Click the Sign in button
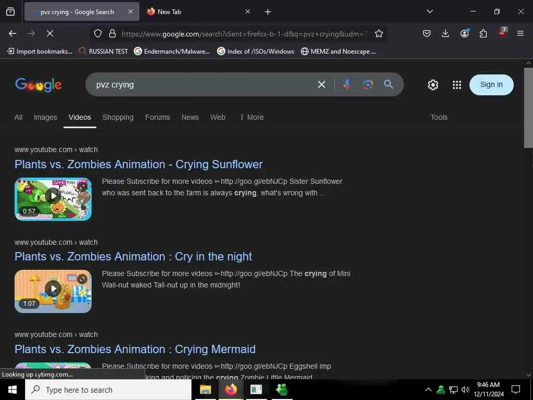 (491, 85)
